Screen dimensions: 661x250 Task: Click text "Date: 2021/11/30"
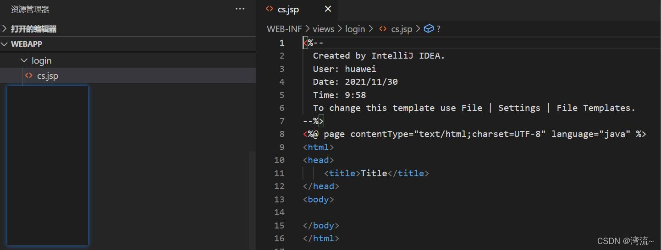pyautogui.click(x=355, y=82)
